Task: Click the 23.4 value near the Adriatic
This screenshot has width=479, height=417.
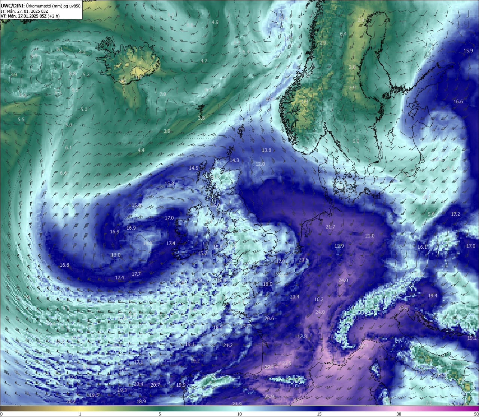Action: (x=403, y=309)
